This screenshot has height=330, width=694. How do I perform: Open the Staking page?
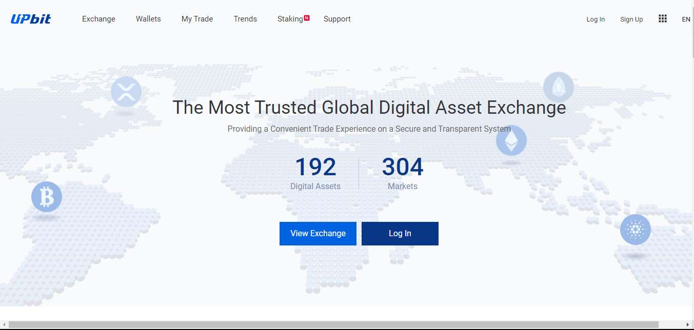[290, 19]
